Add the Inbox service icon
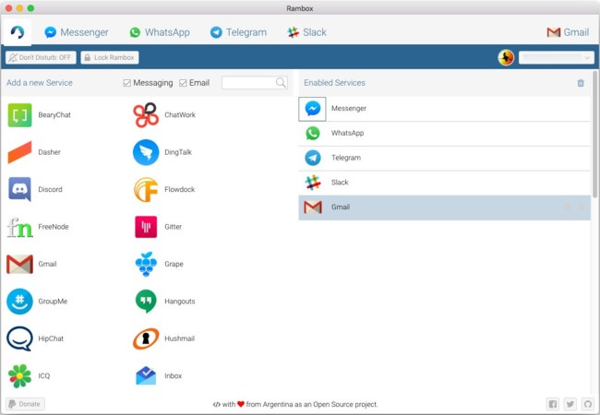 pyautogui.click(x=146, y=376)
